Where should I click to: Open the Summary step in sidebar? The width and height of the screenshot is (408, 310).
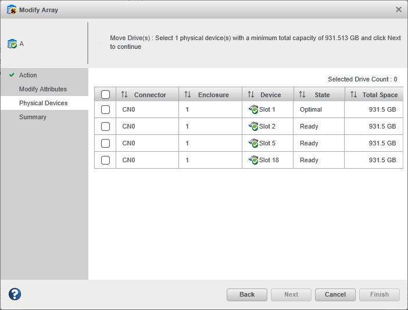[33, 117]
